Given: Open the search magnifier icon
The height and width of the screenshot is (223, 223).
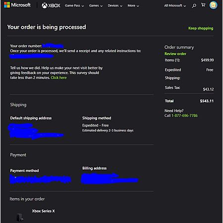Looking at the screenshot, I should (194, 5).
